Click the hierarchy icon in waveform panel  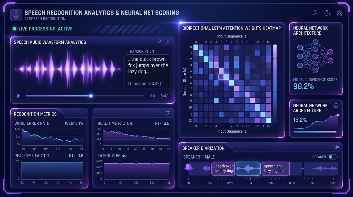click(x=168, y=42)
